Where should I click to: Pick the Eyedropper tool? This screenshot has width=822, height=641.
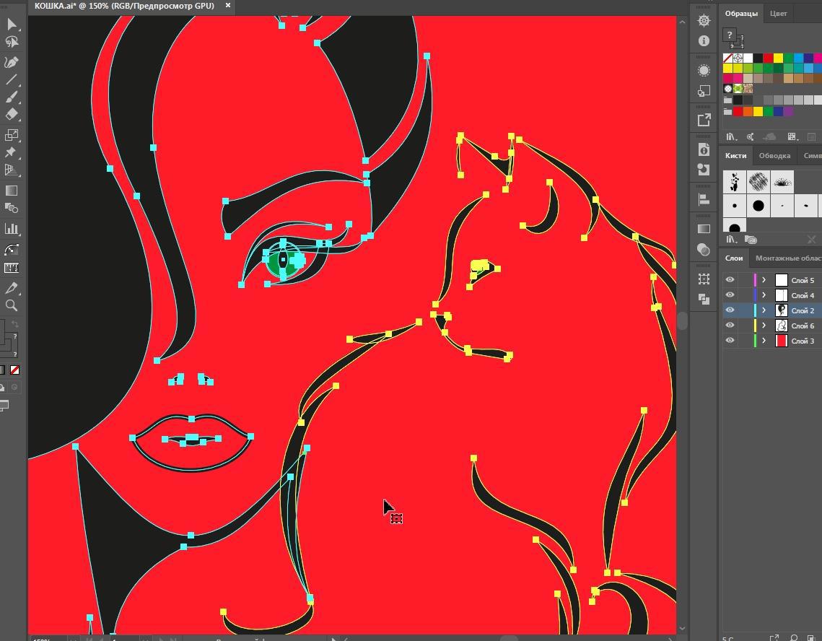[12, 288]
